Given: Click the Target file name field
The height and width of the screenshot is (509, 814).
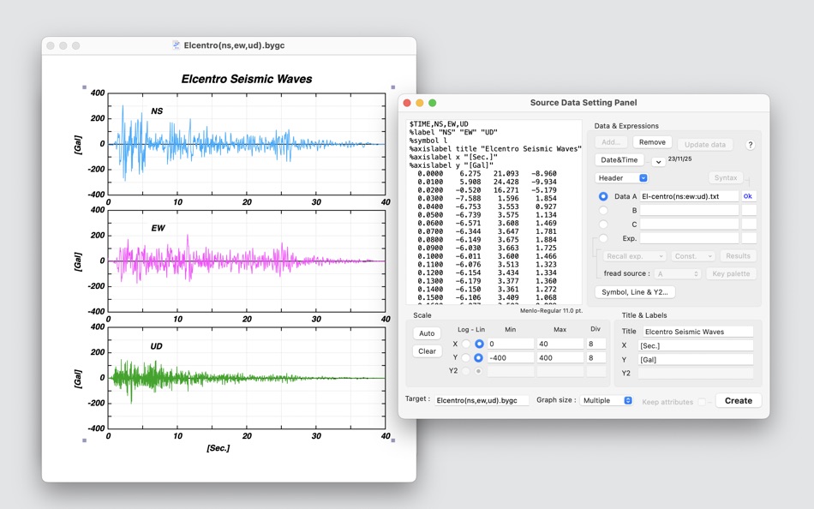Looking at the screenshot, I should coord(481,400).
